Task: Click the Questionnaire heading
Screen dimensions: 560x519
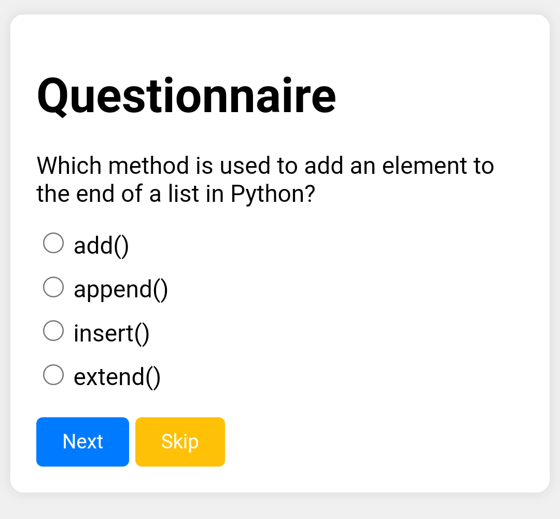Action: pos(187,96)
